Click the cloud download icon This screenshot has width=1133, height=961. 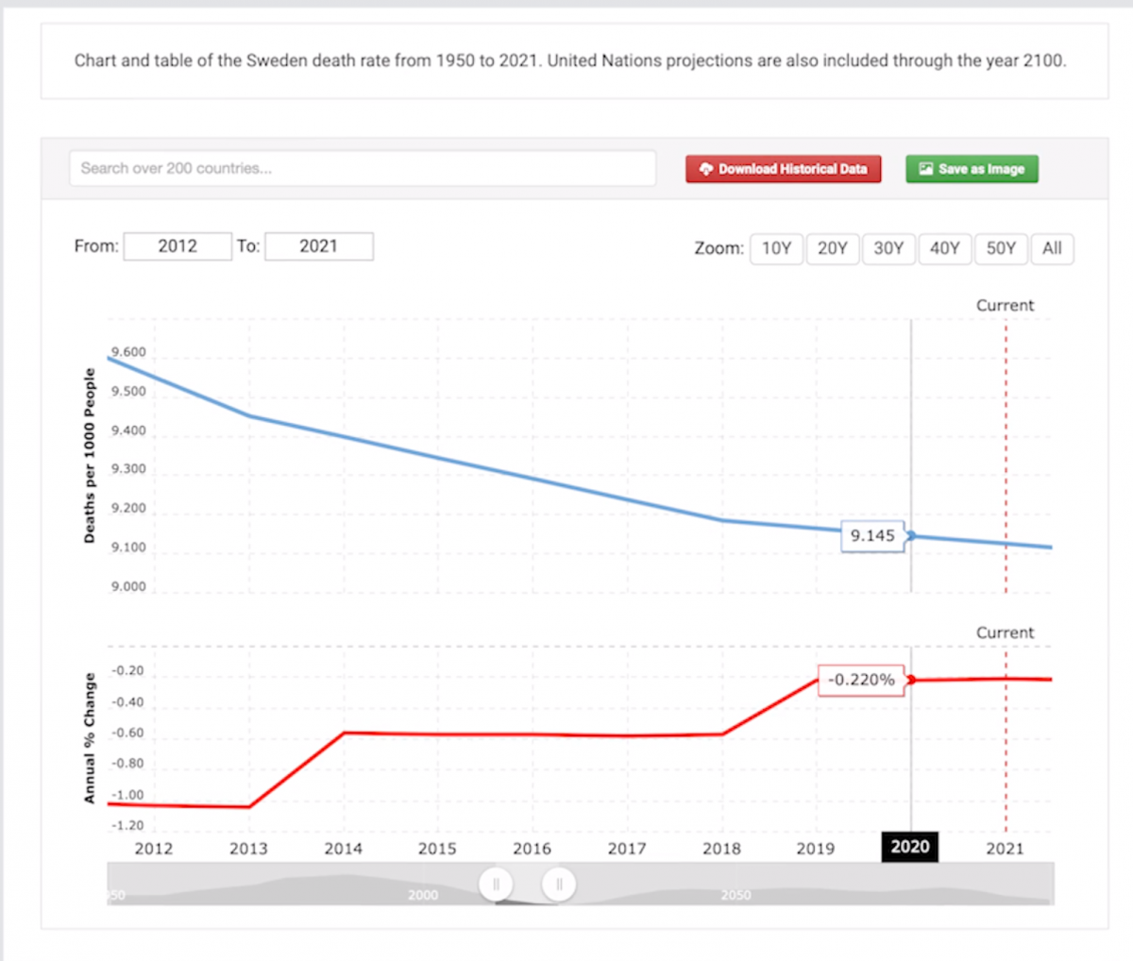(x=705, y=169)
